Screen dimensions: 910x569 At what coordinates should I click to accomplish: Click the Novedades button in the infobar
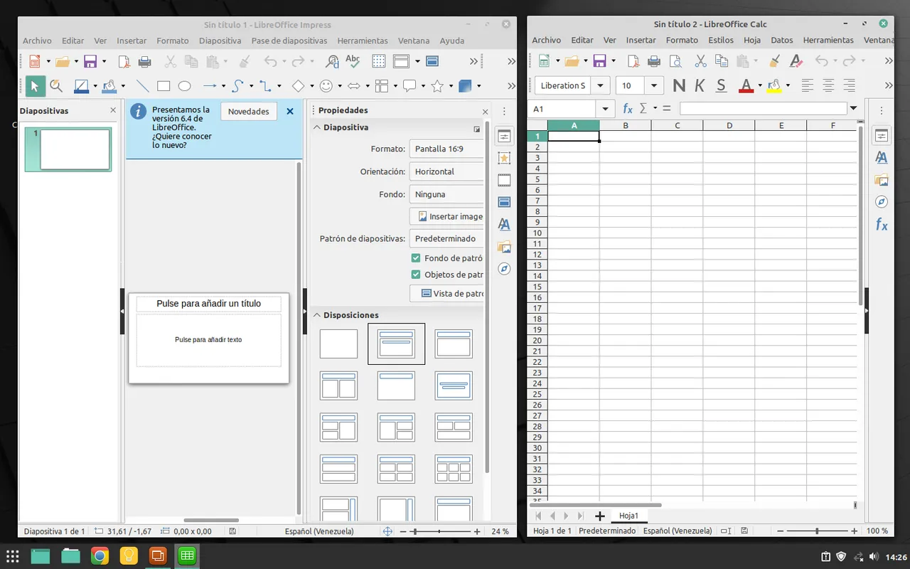(249, 112)
